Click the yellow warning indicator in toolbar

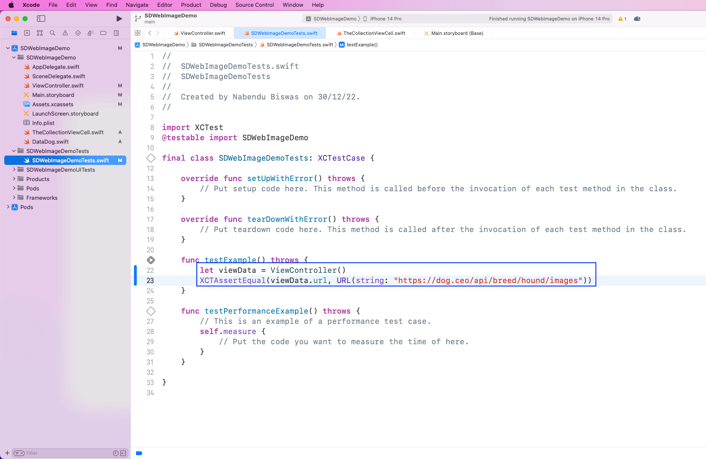pyautogui.click(x=622, y=19)
